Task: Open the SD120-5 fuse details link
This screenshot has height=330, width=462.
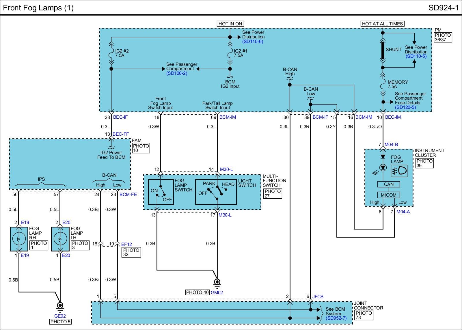Action: [x=405, y=107]
